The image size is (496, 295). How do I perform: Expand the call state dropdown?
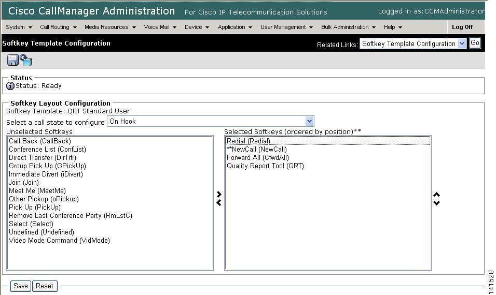click(309, 121)
